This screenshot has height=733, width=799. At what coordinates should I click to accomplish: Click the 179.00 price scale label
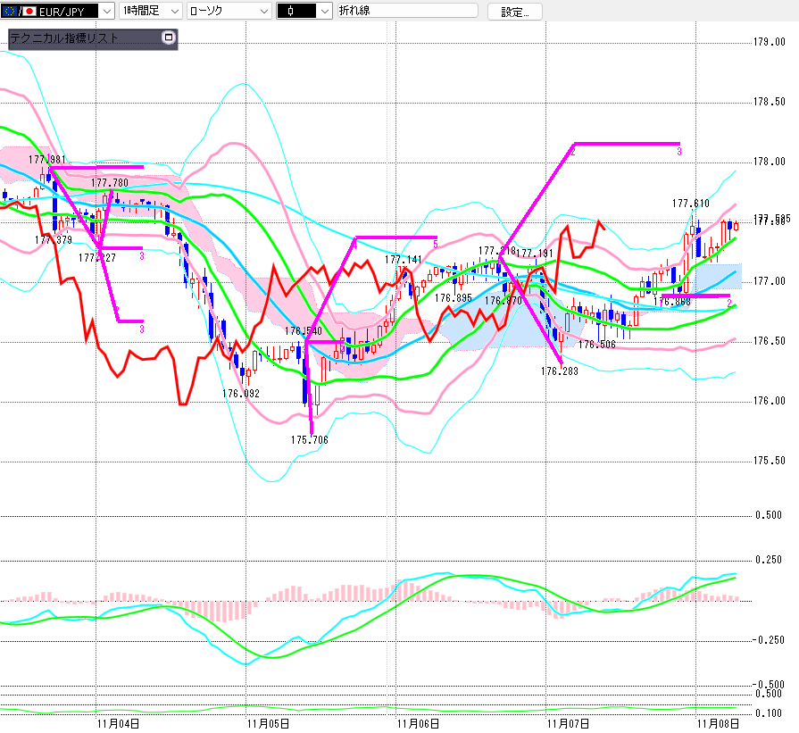[768, 42]
